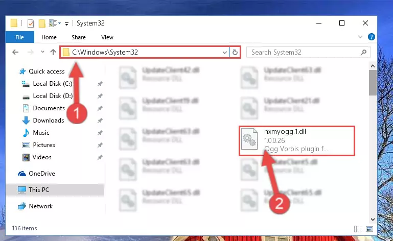Select Network in the navigation pane

click(x=35, y=206)
